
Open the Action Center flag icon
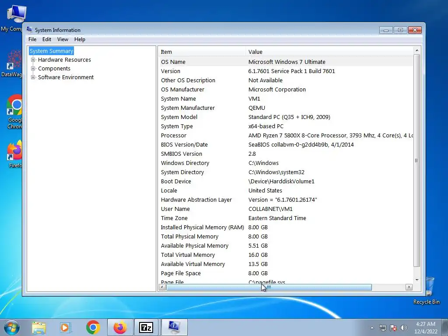[x=393, y=328]
